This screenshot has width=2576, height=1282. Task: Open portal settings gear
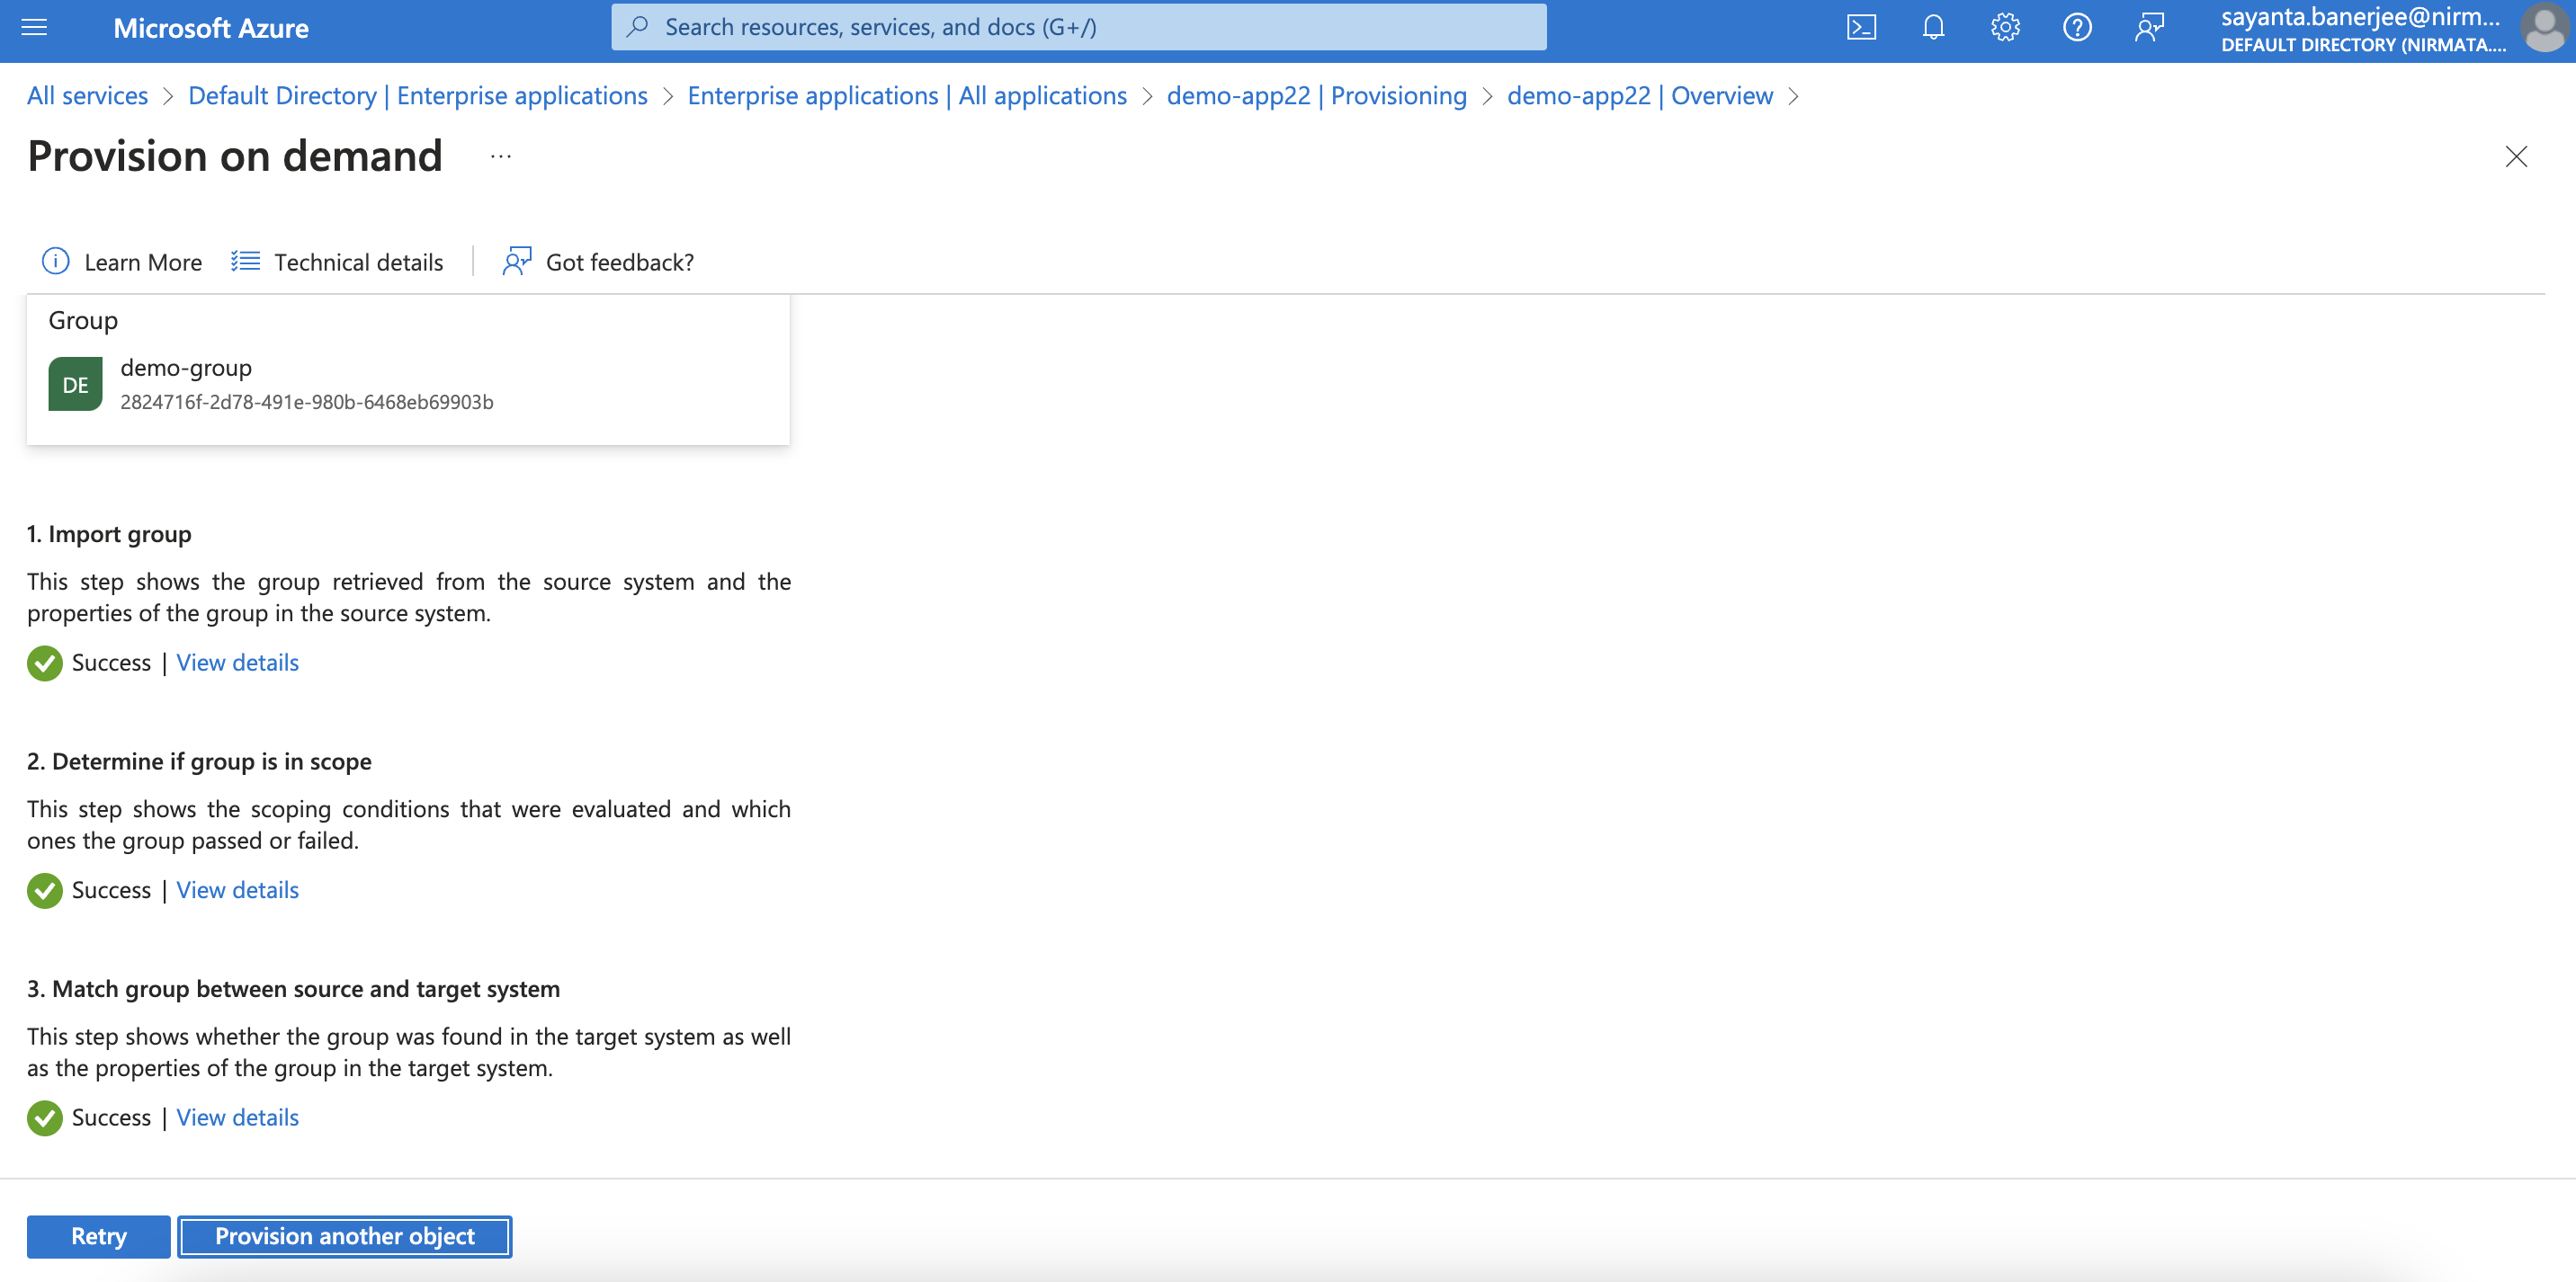2005,27
